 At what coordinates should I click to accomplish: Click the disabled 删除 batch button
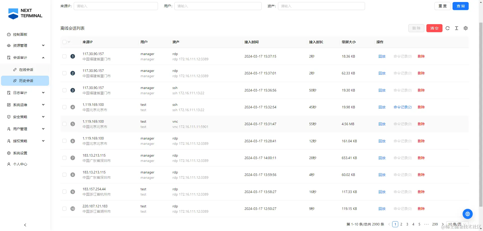click(x=416, y=28)
